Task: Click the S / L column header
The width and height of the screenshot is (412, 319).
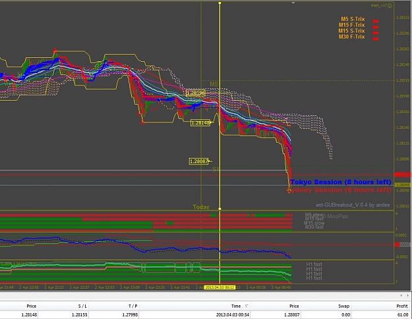Action: pyautogui.click(x=82, y=306)
